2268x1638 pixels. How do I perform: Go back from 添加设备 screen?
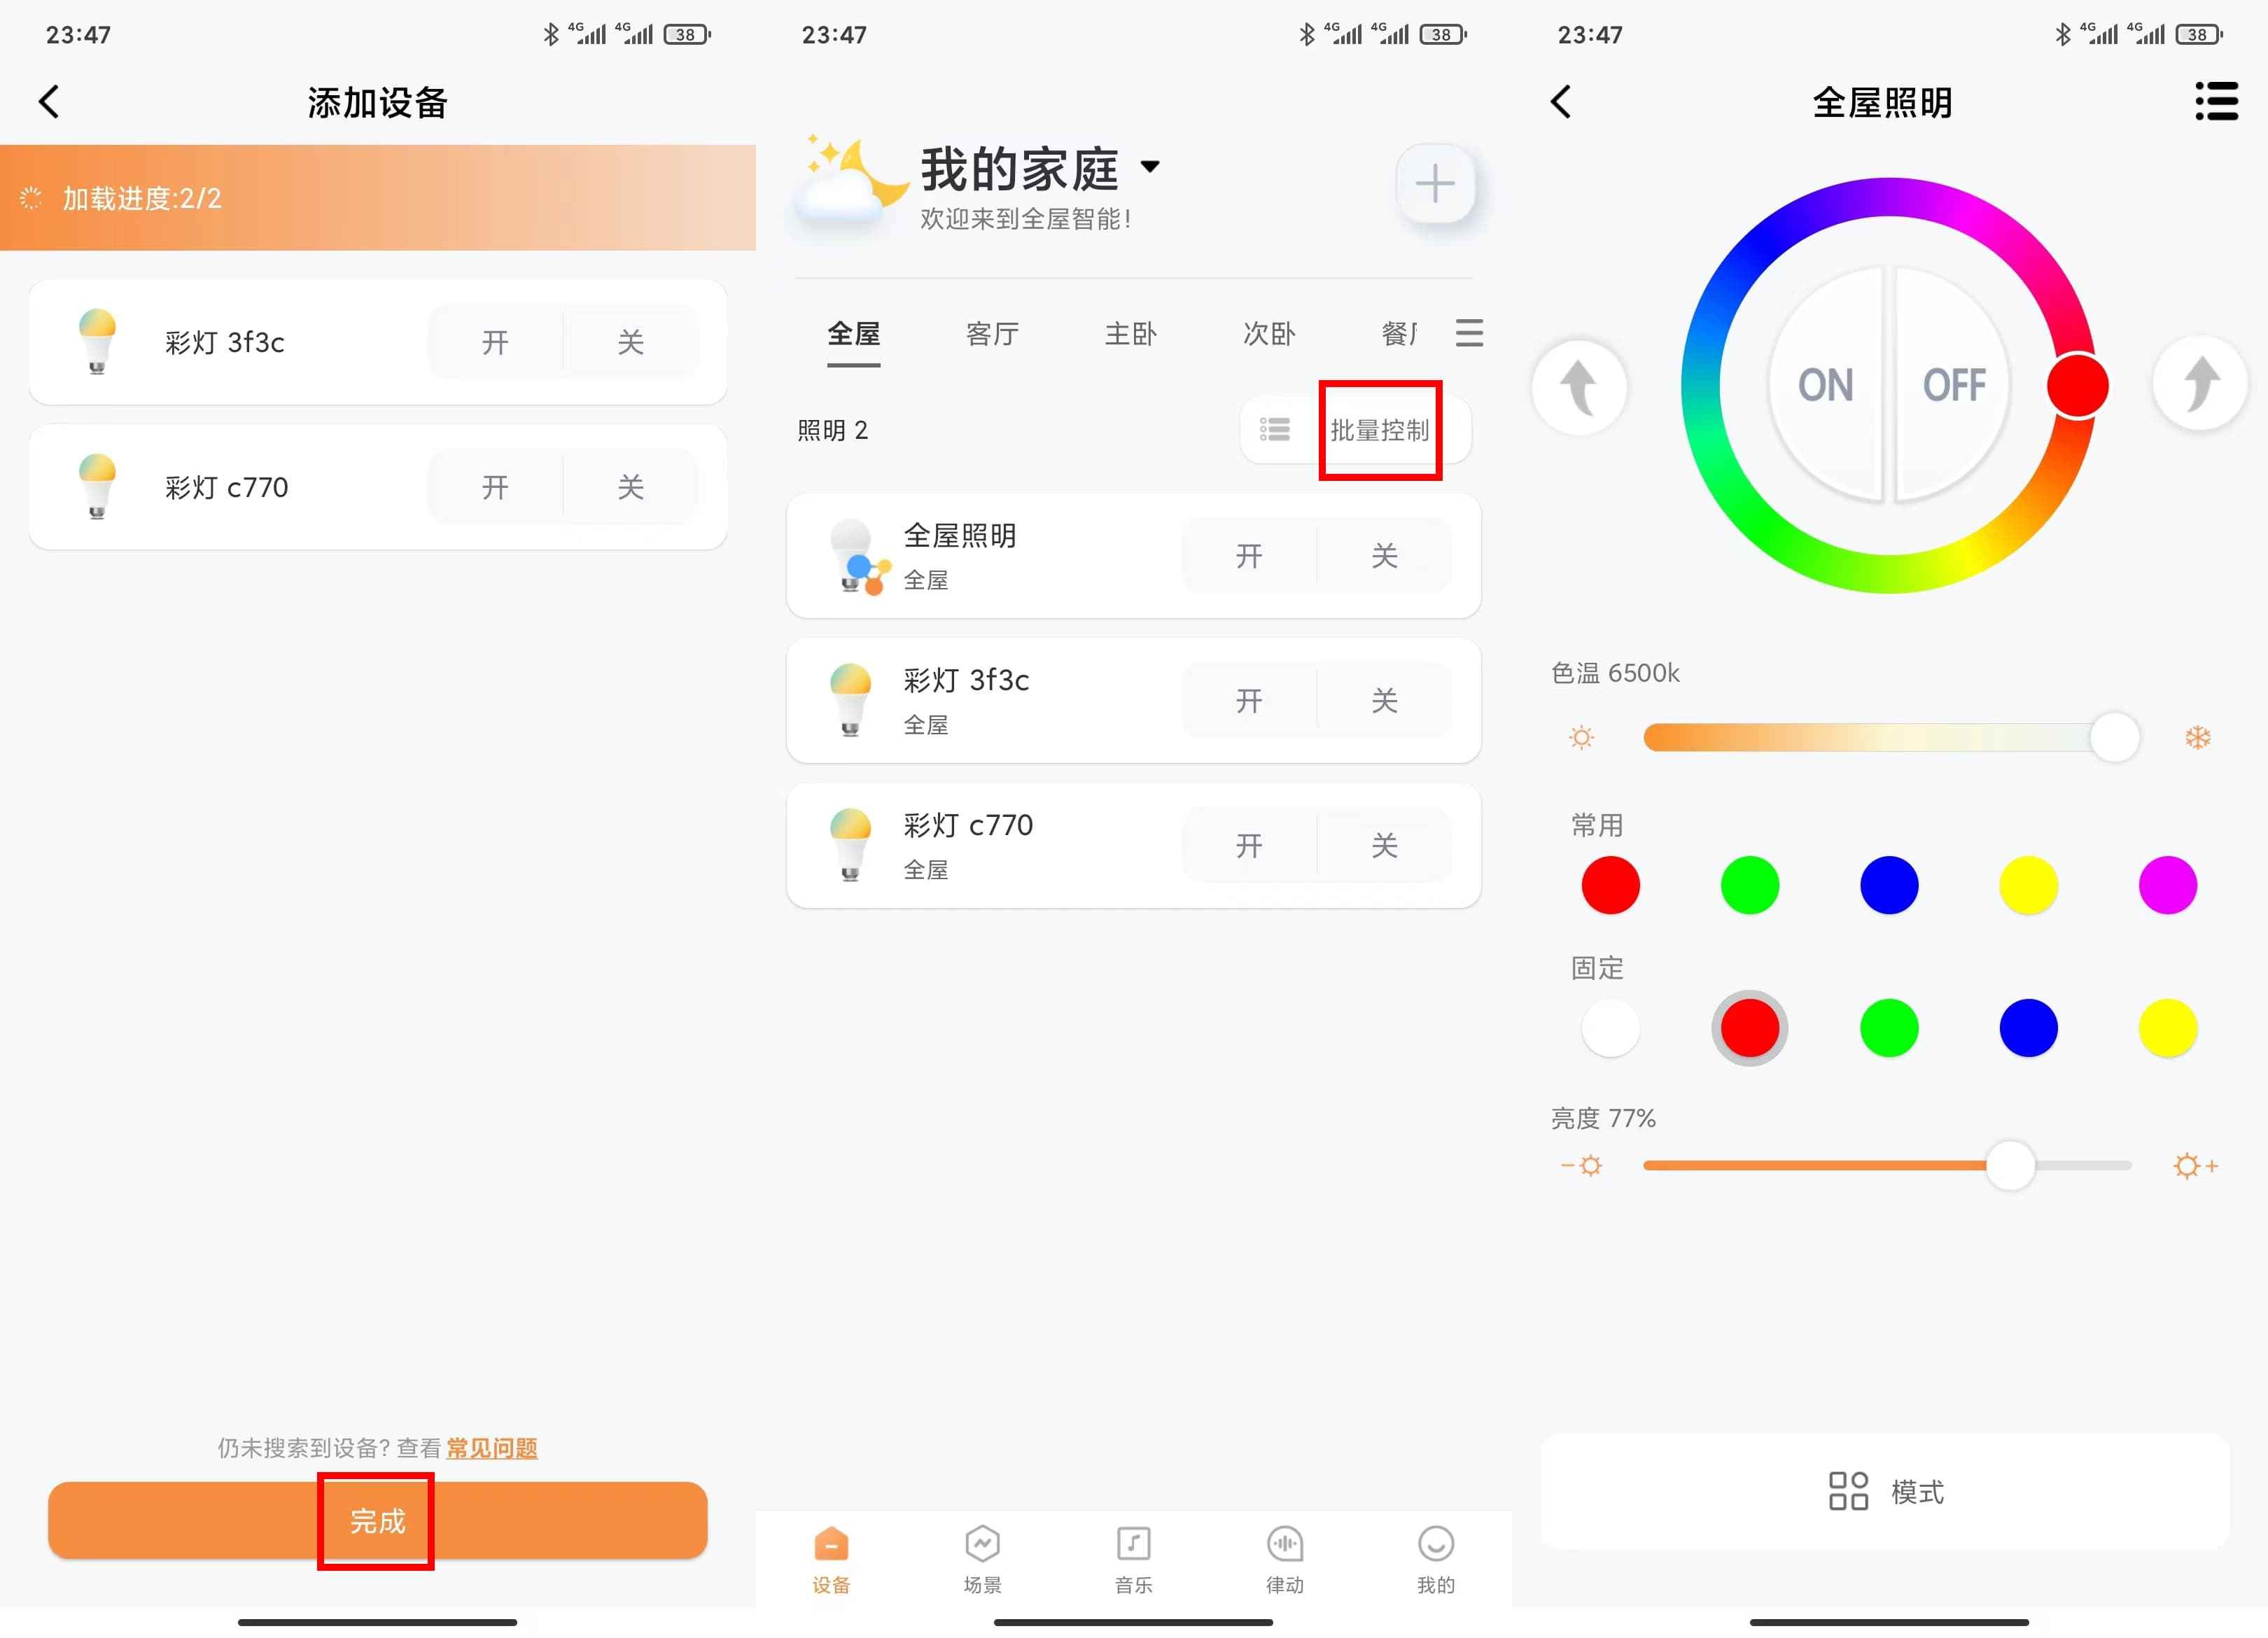(50, 102)
